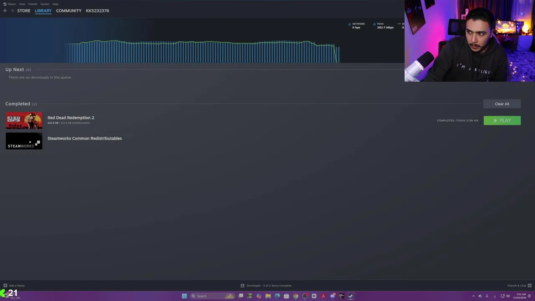Click the microphone tray icon

(487, 296)
